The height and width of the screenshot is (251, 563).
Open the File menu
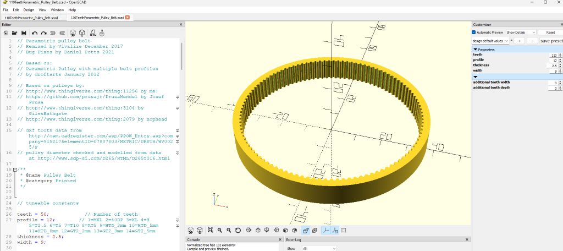click(5, 10)
